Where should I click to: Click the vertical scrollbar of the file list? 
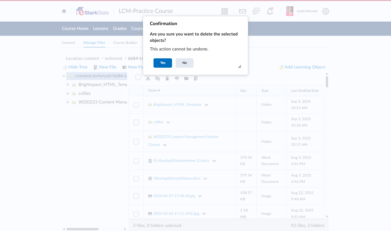click(x=327, y=82)
